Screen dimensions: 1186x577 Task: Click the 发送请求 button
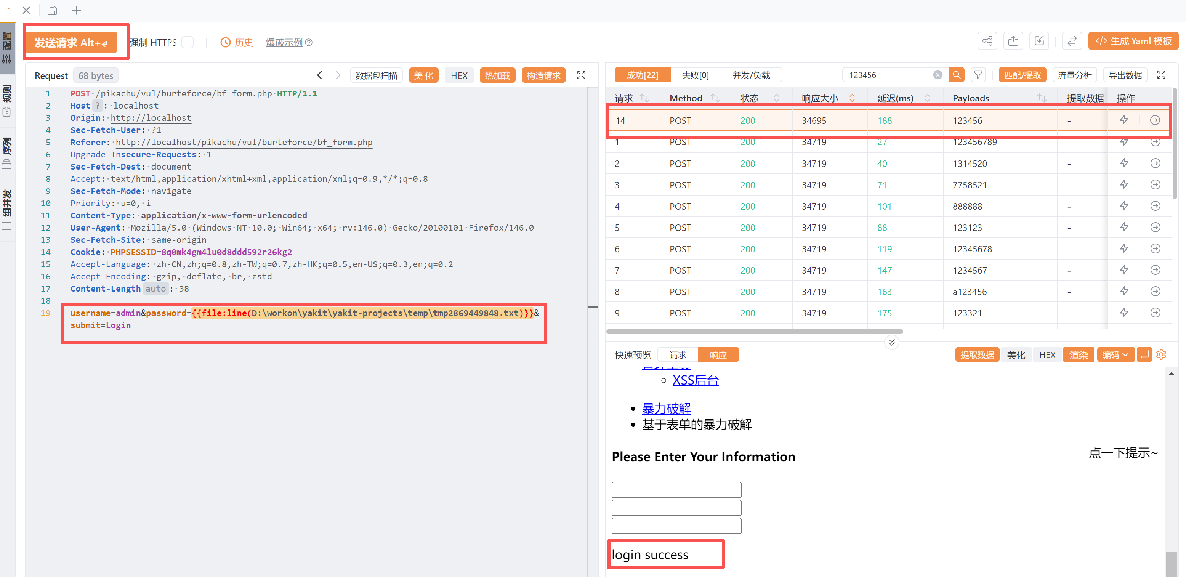coord(71,42)
